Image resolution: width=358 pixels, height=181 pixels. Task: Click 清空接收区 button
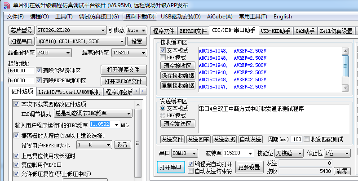tap(177, 66)
